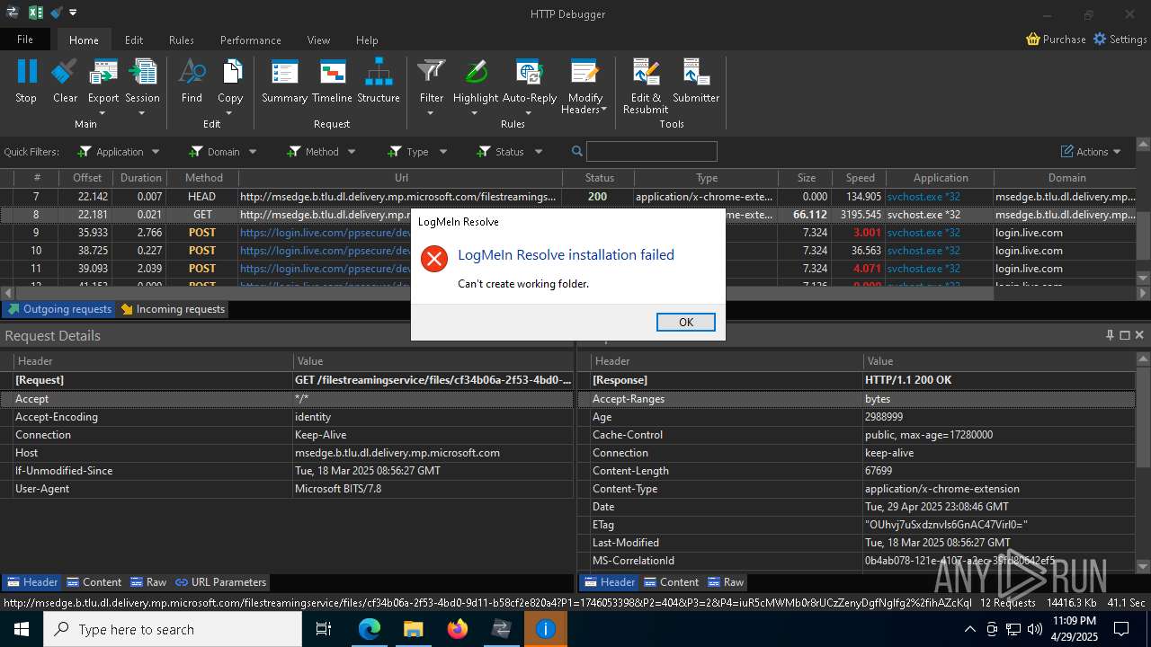Click the Excel export quick-access icon
The image size is (1151, 647).
[x=36, y=13]
